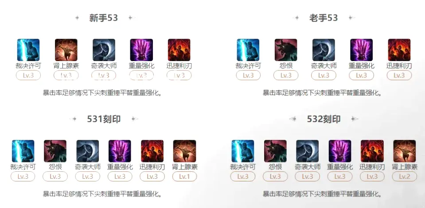The width and height of the screenshot is (425, 208).
Task: Select 肾上腺素 icon in 新手53 set
Action: (x=66, y=50)
